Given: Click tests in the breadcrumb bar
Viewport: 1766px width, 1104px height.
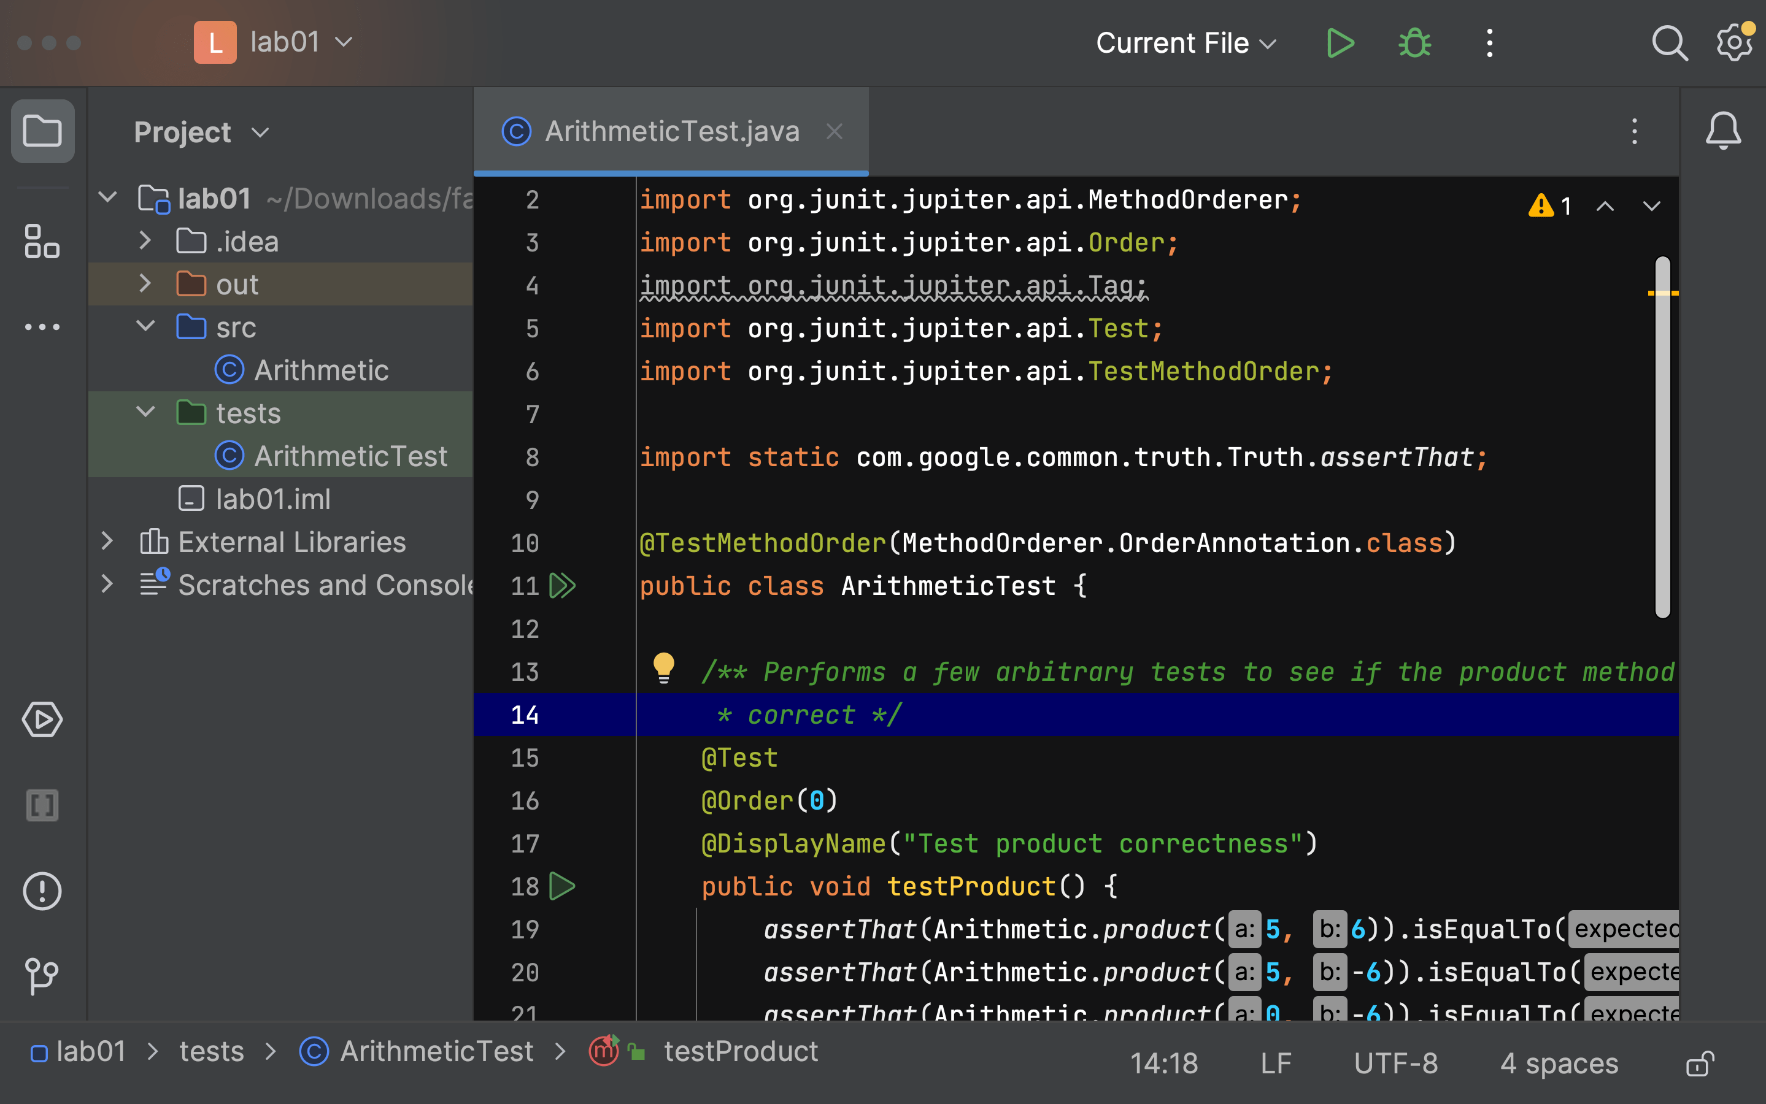Looking at the screenshot, I should [211, 1051].
